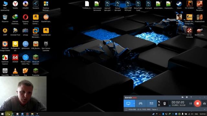Switch to Yandex browser on taskbar
The image size is (207, 116).
(17, 114)
